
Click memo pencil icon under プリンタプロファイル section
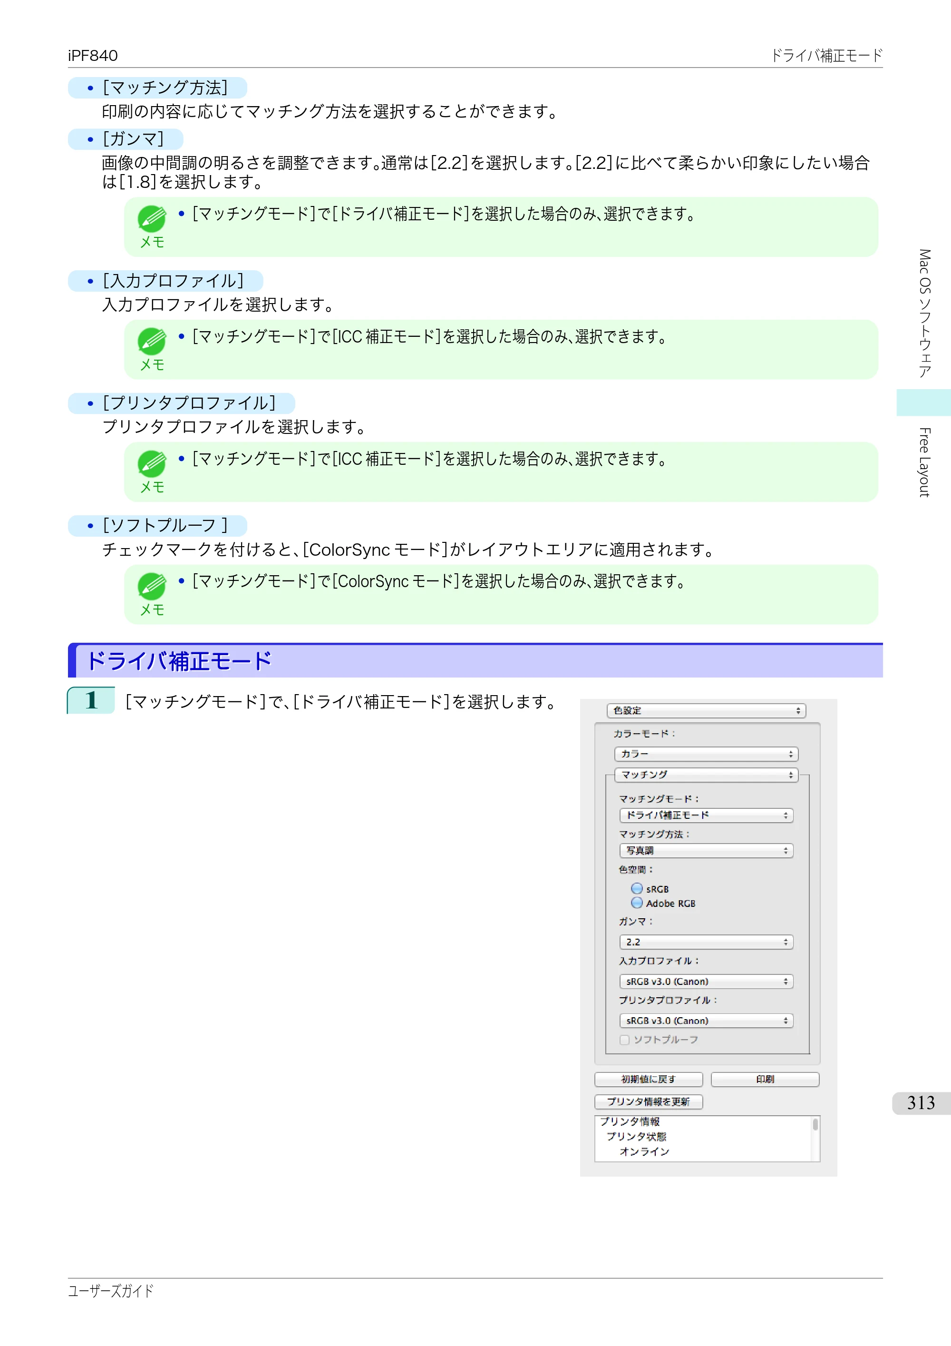click(152, 464)
